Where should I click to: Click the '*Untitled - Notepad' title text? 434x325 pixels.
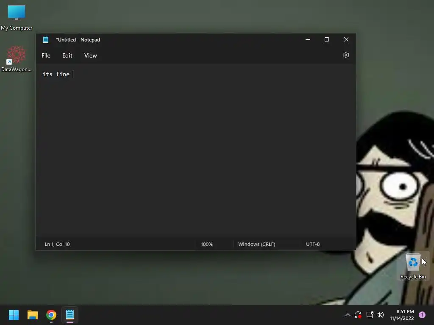pos(78,40)
